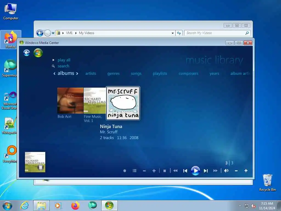The width and height of the screenshot is (281, 211).
Task: Click left chevron beside albums
Action: point(54,73)
